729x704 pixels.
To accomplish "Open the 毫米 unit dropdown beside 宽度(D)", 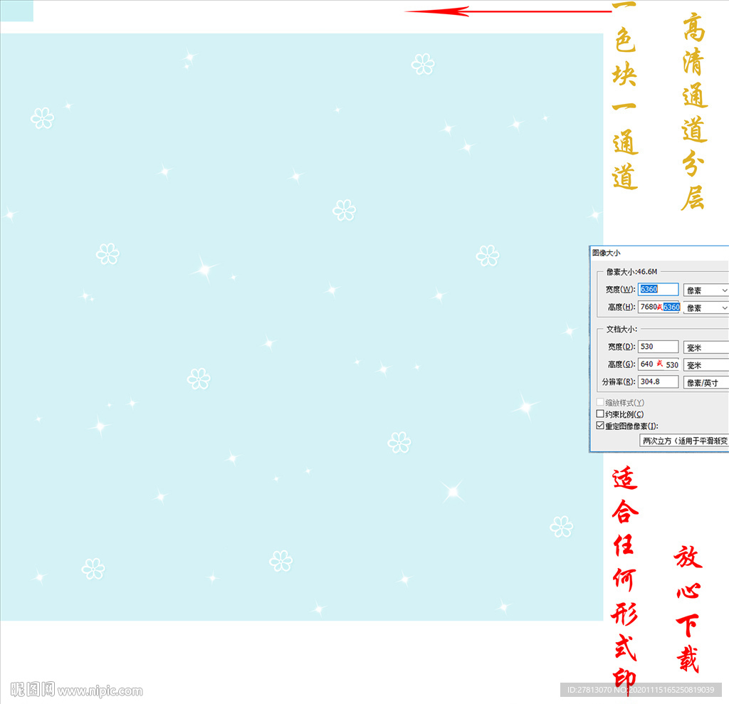I will pyautogui.click(x=706, y=347).
